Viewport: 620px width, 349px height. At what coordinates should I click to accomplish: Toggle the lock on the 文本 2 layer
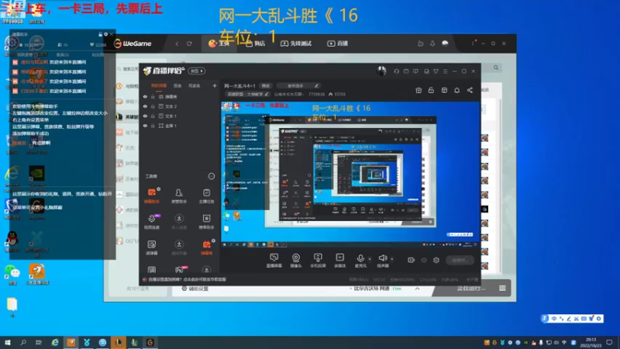coord(153,106)
